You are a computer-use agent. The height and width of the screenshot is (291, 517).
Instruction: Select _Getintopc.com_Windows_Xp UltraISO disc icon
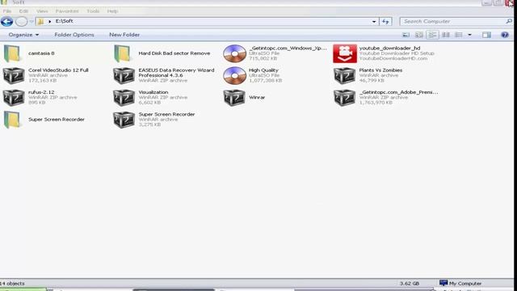pyautogui.click(x=234, y=53)
